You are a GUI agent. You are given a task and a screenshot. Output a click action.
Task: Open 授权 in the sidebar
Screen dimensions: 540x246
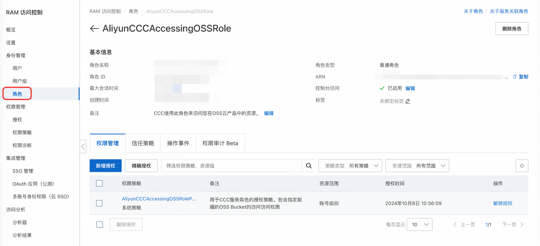pyautogui.click(x=17, y=120)
